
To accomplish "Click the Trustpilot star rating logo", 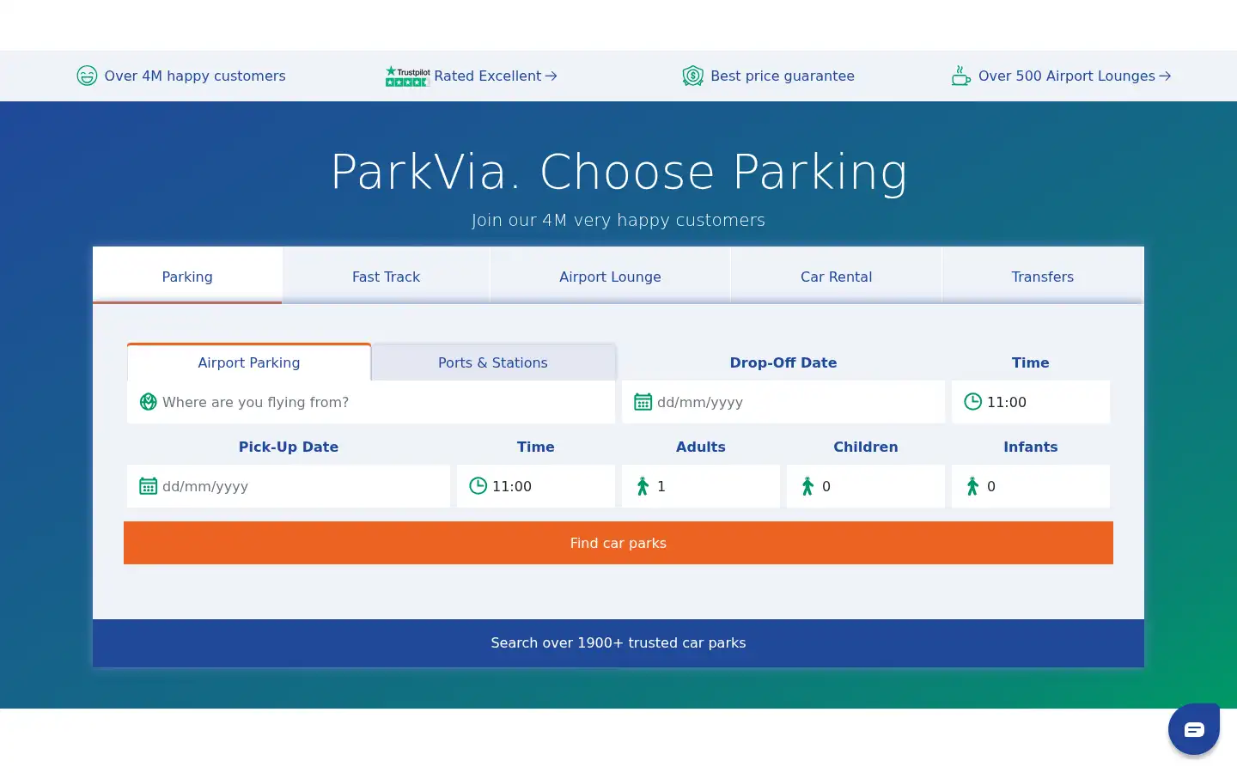I will click(407, 76).
